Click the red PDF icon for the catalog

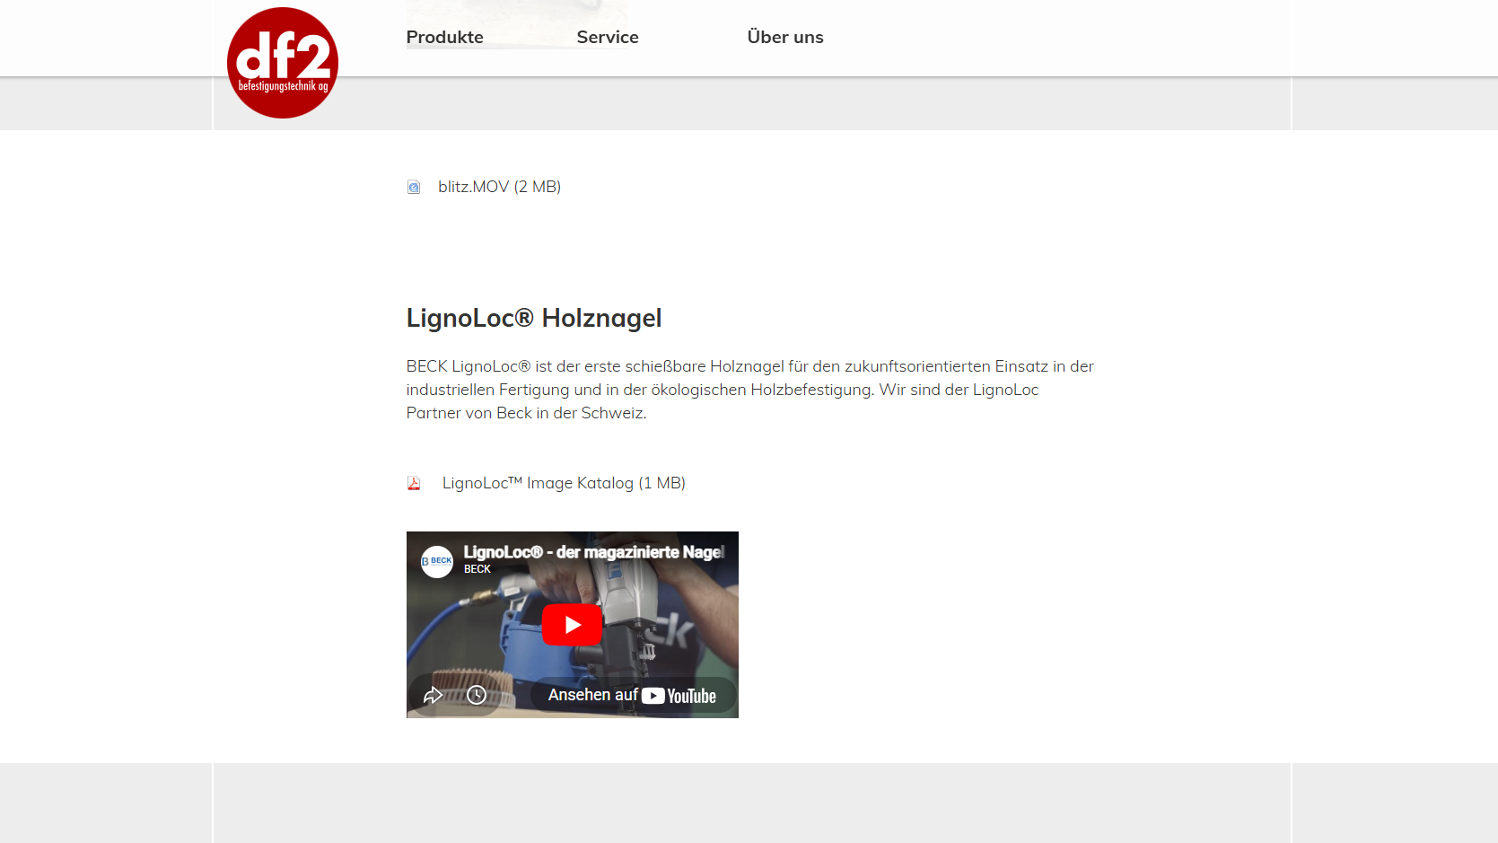point(414,483)
